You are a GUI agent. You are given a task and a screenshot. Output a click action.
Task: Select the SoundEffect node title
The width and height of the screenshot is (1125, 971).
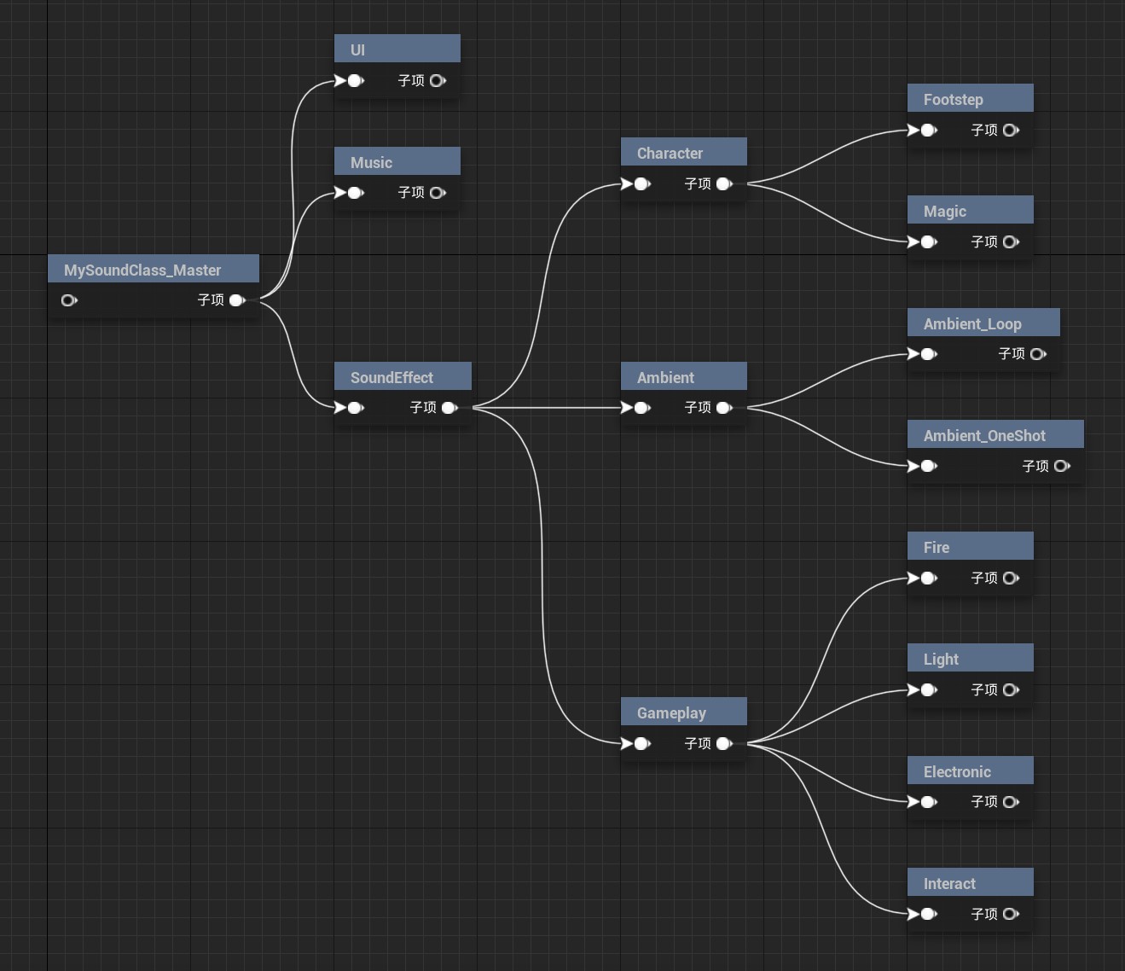tap(403, 377)
